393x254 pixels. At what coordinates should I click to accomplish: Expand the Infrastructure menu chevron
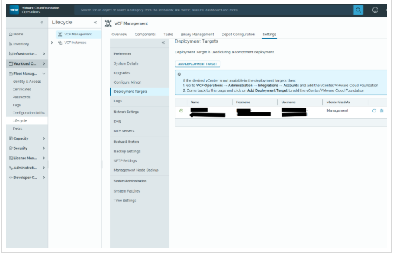point(44,54)
